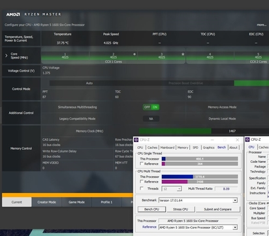Open the Mainboard tab in CPU-Z

pos(167,147)
